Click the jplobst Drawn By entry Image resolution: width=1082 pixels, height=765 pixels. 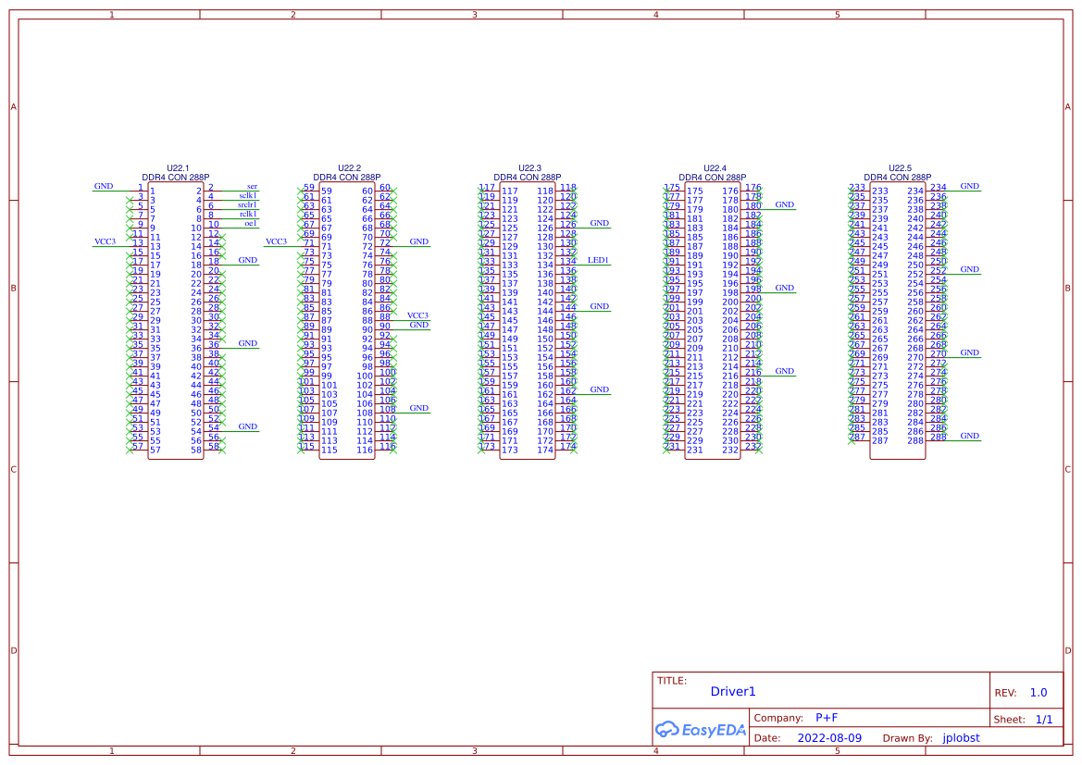961,737
